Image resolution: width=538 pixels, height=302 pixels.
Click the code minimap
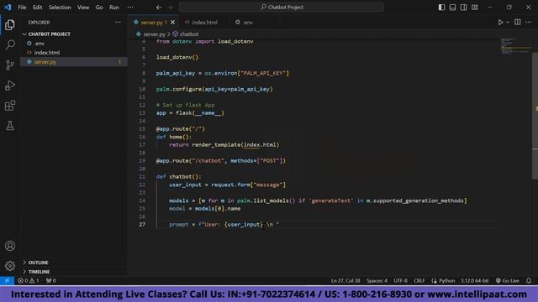(514, 46)
